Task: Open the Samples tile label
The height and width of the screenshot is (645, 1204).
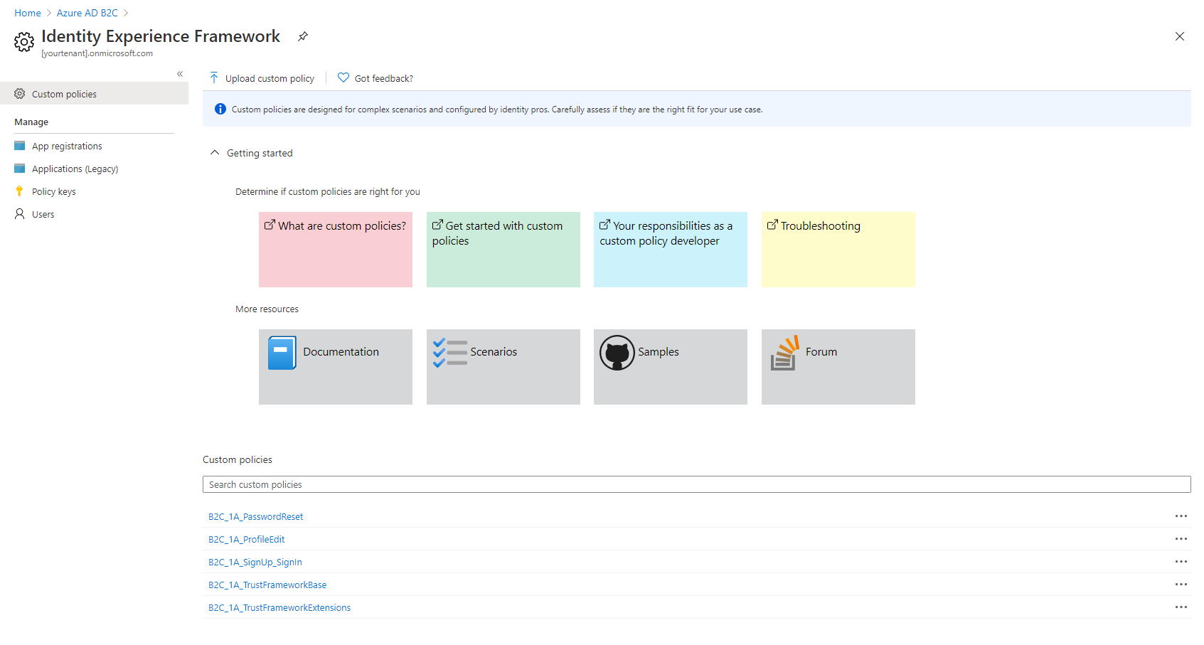Action: click(x=659, y=351)
